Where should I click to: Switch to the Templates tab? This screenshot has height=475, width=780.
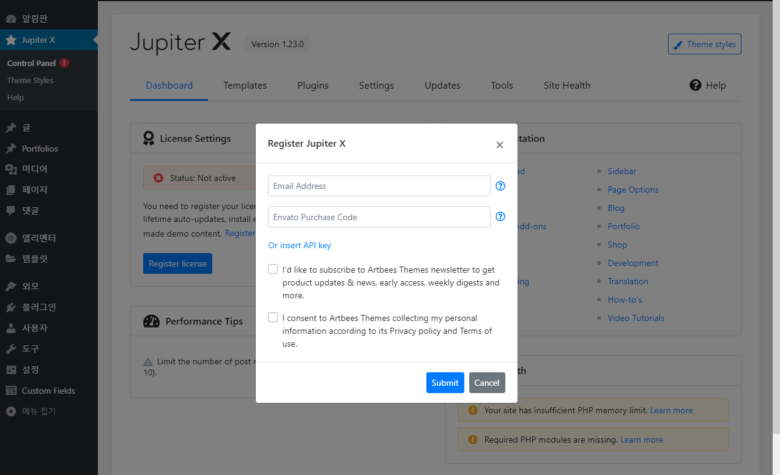coord(245,86)
